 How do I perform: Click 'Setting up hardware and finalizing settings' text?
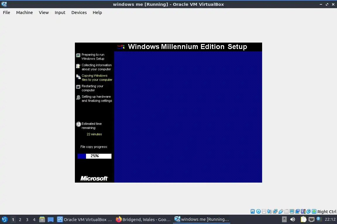[97, 99]
